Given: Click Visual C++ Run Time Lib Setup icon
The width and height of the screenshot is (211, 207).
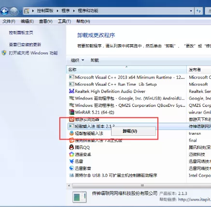Looking at the screenshot, I should click(71, 84).
